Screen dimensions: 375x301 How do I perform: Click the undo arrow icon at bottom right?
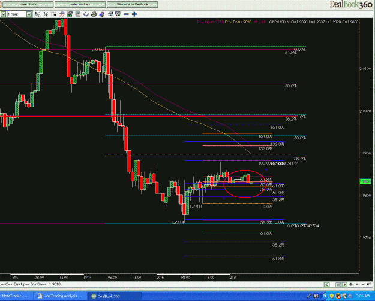369,284
